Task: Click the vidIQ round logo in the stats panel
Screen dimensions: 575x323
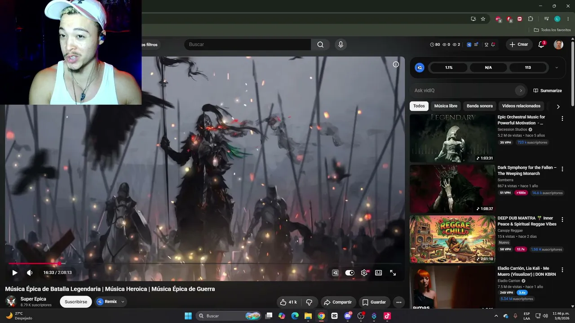Action: point(420,67)
